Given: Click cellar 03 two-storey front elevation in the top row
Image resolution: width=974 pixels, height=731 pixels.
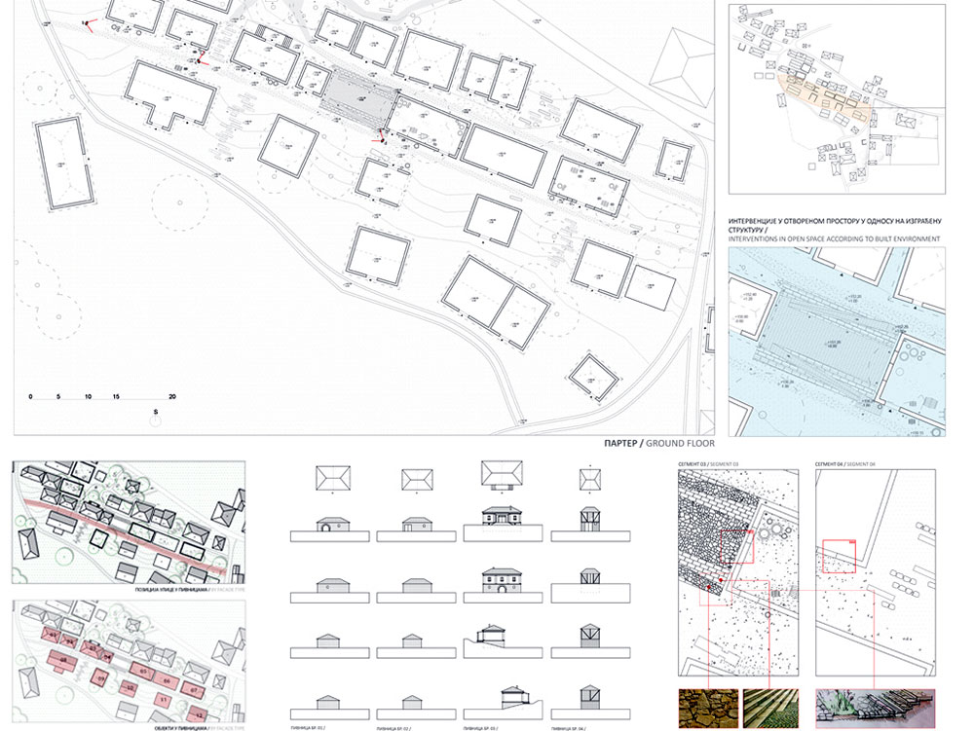Looking at the screenshot, I should coord(503,516).
